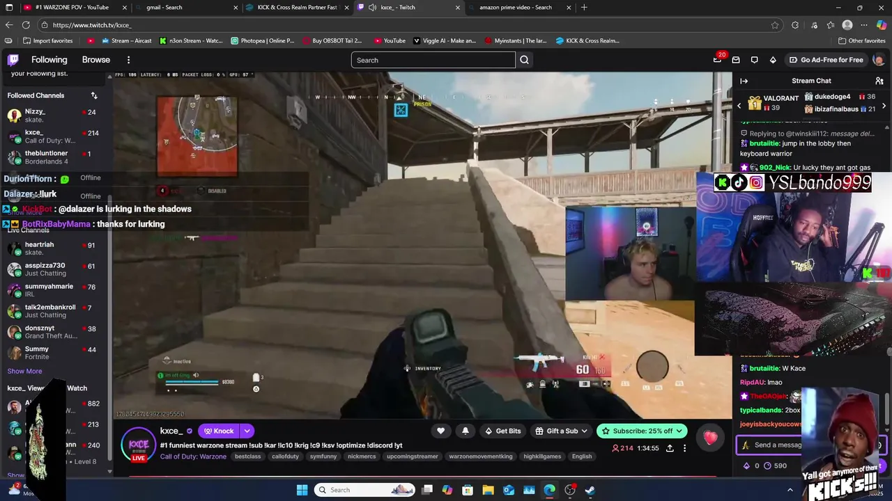Image resolution: width=892 pixels, height=501 pixels.
Task: Click the Twitch home logo
Action: 13,60
